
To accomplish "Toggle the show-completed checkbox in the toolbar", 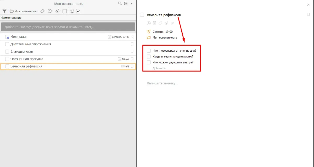I will tap(78, 11).
